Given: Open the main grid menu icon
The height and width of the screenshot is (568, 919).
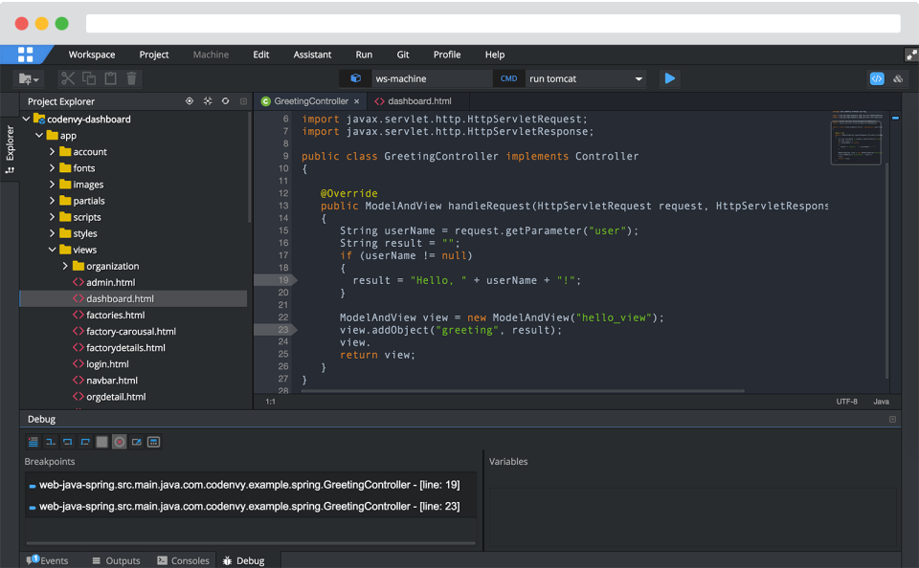Looking at the screenshot, I should (25, 55).
